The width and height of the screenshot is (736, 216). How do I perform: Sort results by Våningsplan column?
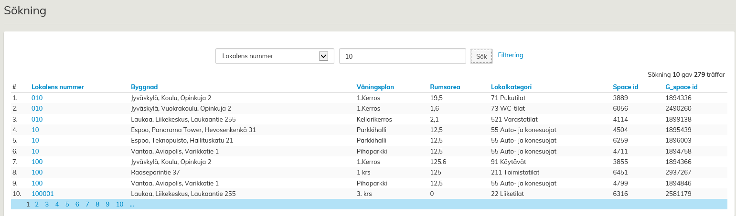tap(375, 87)
